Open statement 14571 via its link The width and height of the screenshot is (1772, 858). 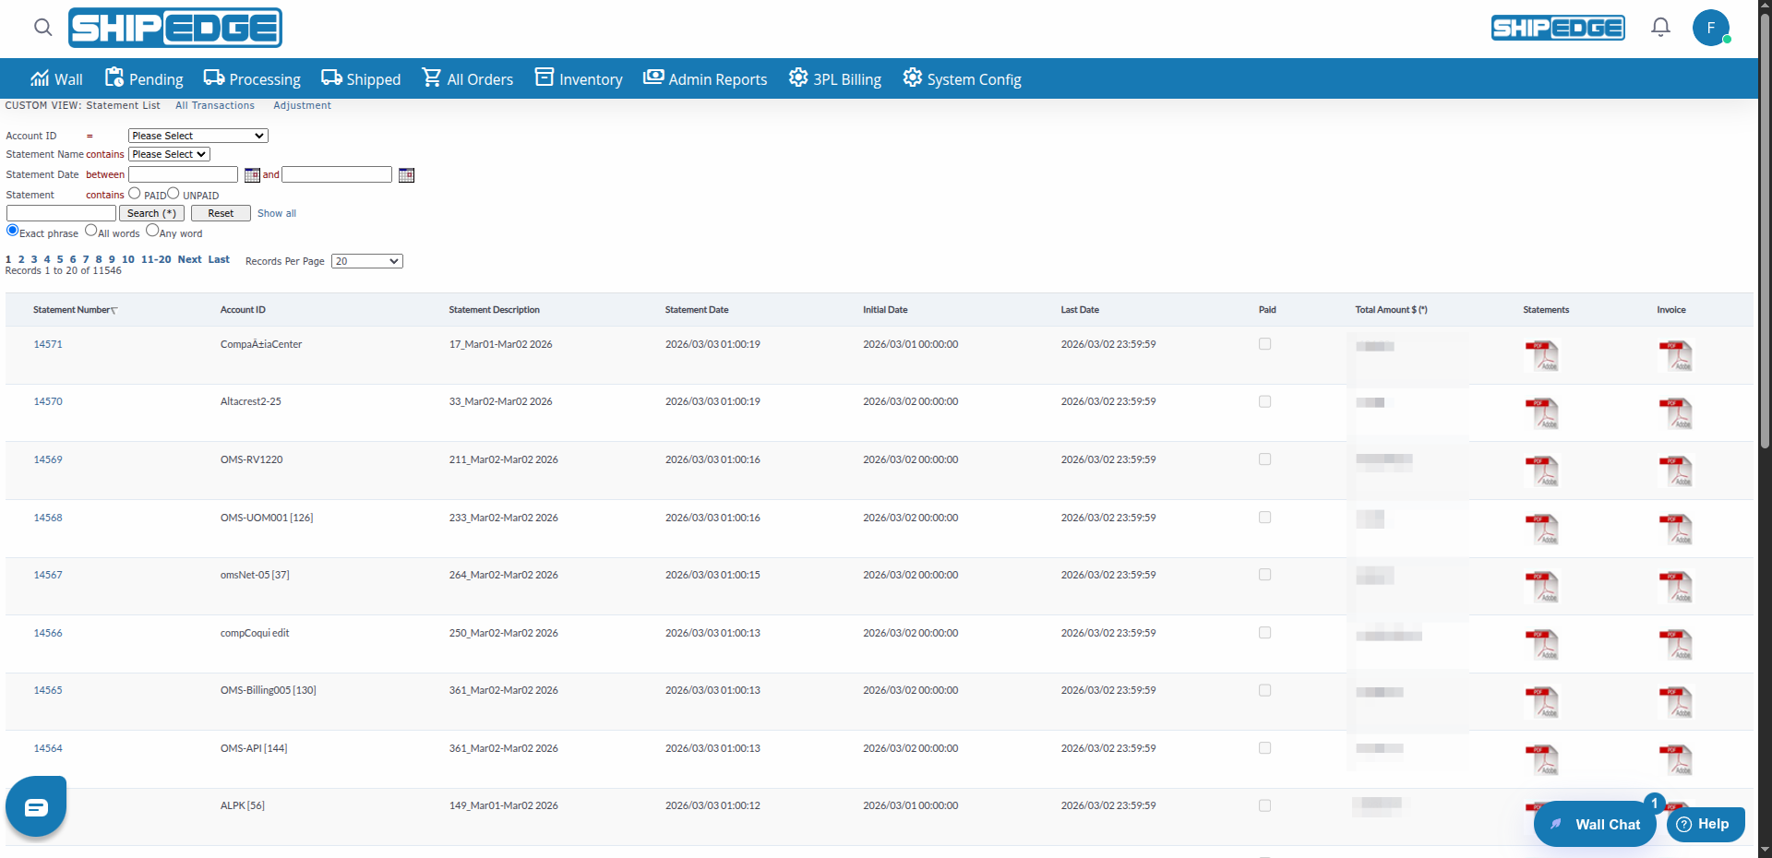click(47, 344)
